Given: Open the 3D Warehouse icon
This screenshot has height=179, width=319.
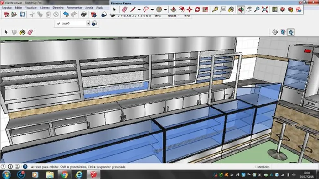Looking at the screenshot, I should (x=283, y=10).
